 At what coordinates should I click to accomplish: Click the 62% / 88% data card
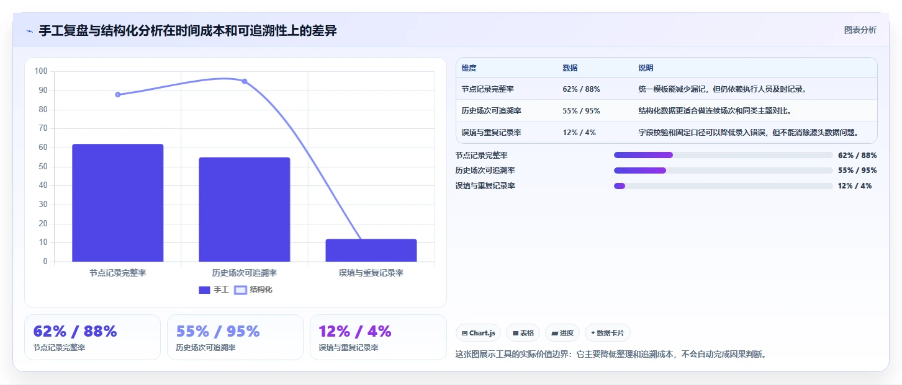coord(92,337)
